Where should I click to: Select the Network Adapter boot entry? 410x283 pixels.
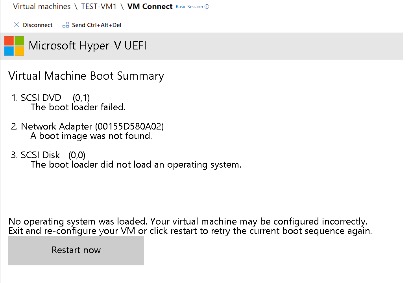(87, 126)
